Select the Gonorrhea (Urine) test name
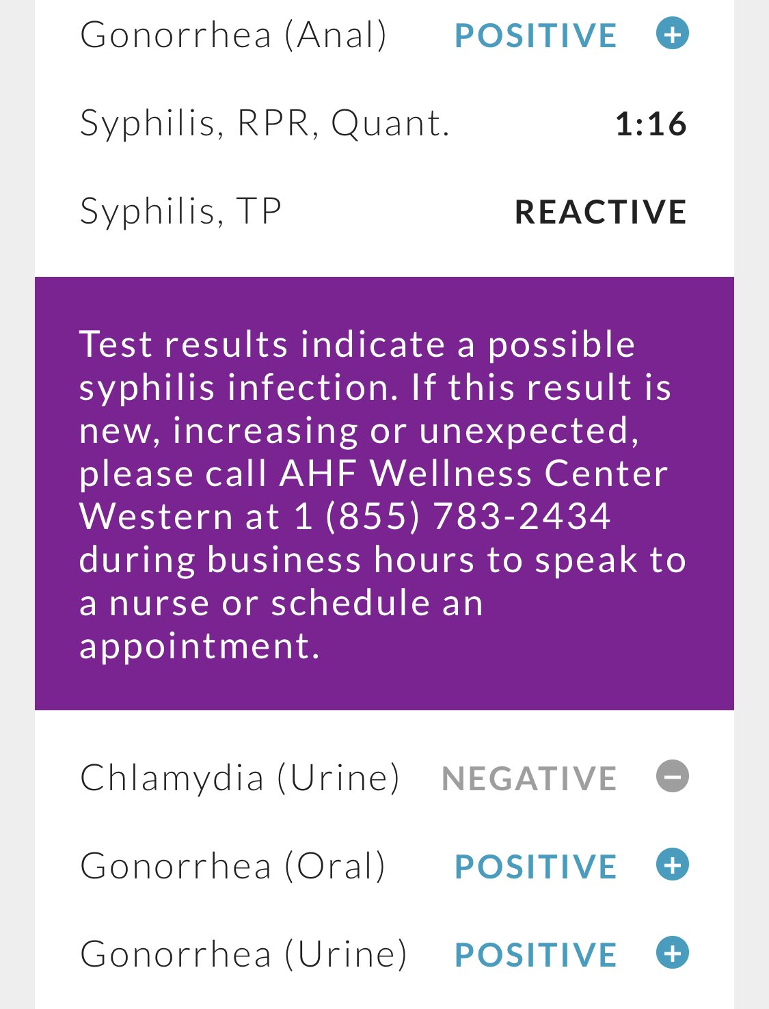 pos(243,954)
